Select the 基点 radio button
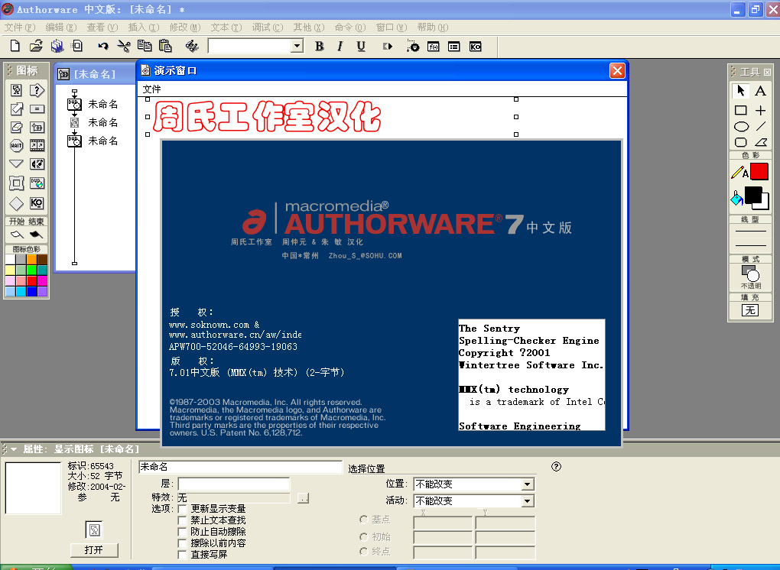This screenshot has width=780, height=570. (364, 520)
